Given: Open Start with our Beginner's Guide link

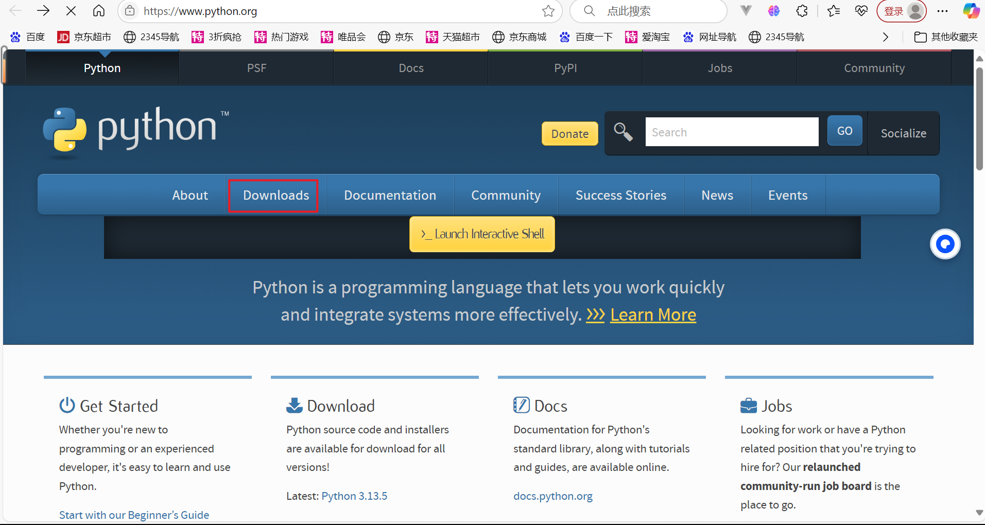Looking at the screenshot, I should (134, 515).
